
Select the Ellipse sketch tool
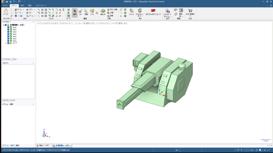(x=42, y=16)
